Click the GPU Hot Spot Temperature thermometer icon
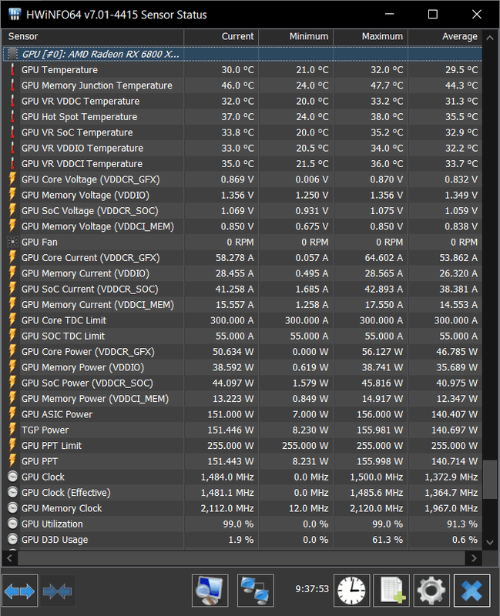500x616 pixels. (12, 117)
